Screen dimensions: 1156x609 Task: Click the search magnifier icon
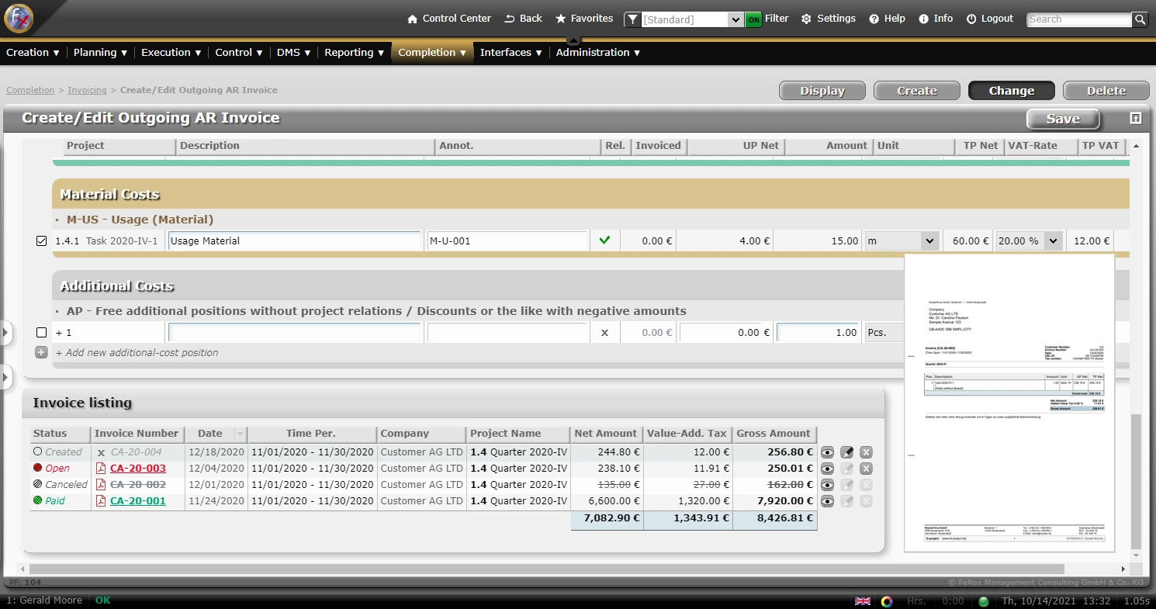(1139, 19)
